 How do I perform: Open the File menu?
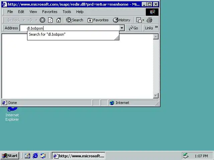[10, 12]
